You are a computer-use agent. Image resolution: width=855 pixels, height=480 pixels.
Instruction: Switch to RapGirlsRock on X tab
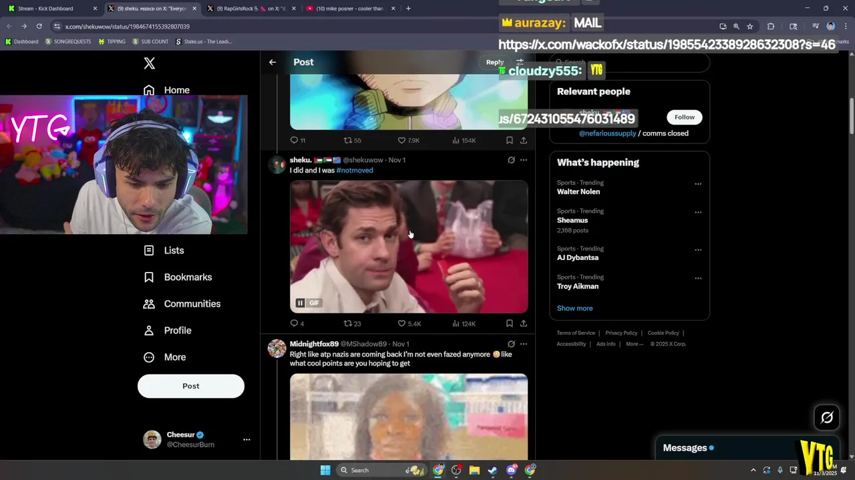click(x=250, y=9)
